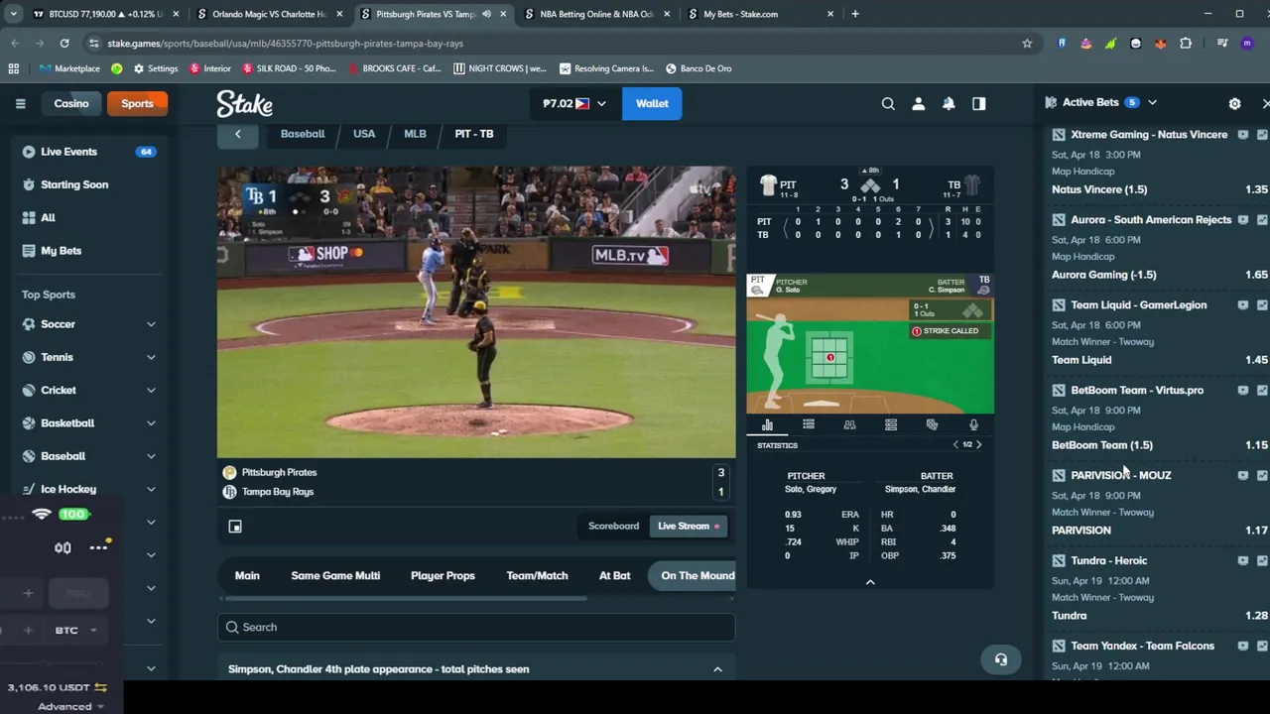1270x714 pixels.
Task: Select the play-by-play list icon in tracker
Action: click(x=809, y=424)
